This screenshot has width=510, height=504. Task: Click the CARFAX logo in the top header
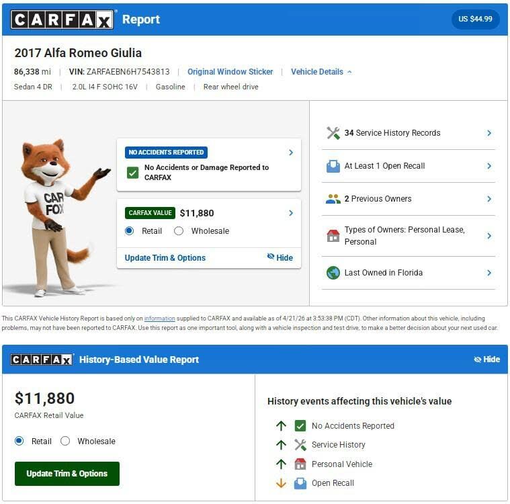point(62,19)
